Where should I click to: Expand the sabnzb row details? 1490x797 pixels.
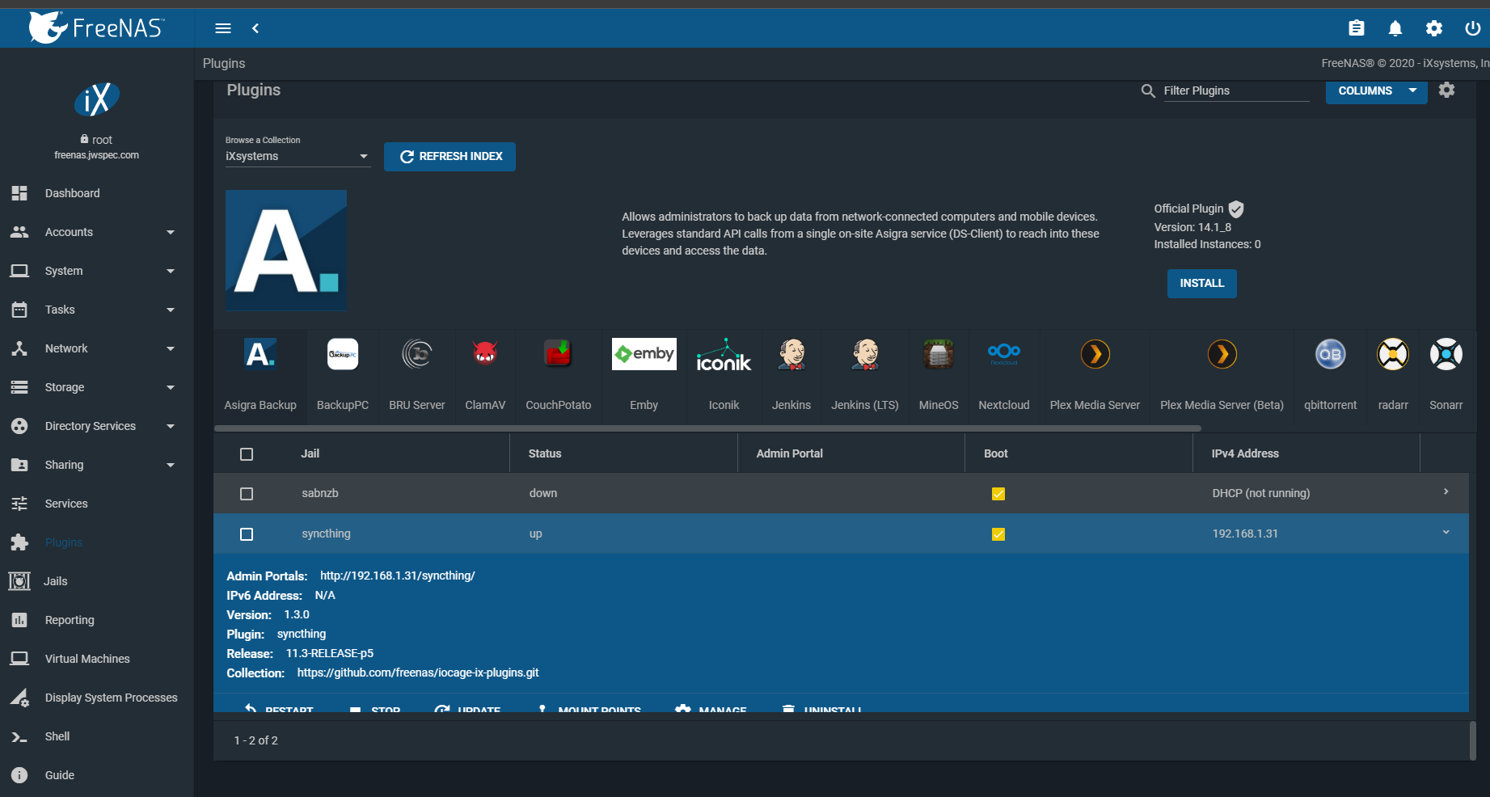1446,492
